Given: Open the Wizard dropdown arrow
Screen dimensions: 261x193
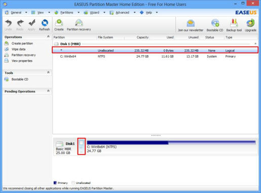Looking at the screenshot, I should pos(104,13).
